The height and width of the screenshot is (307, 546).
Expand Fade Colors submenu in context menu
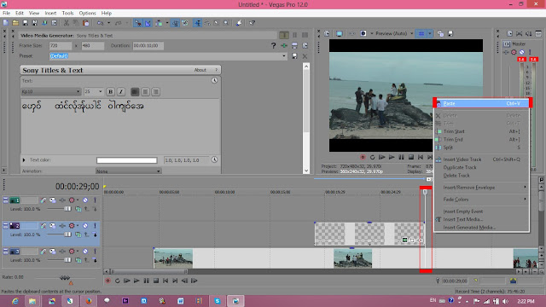coord(481,200)
